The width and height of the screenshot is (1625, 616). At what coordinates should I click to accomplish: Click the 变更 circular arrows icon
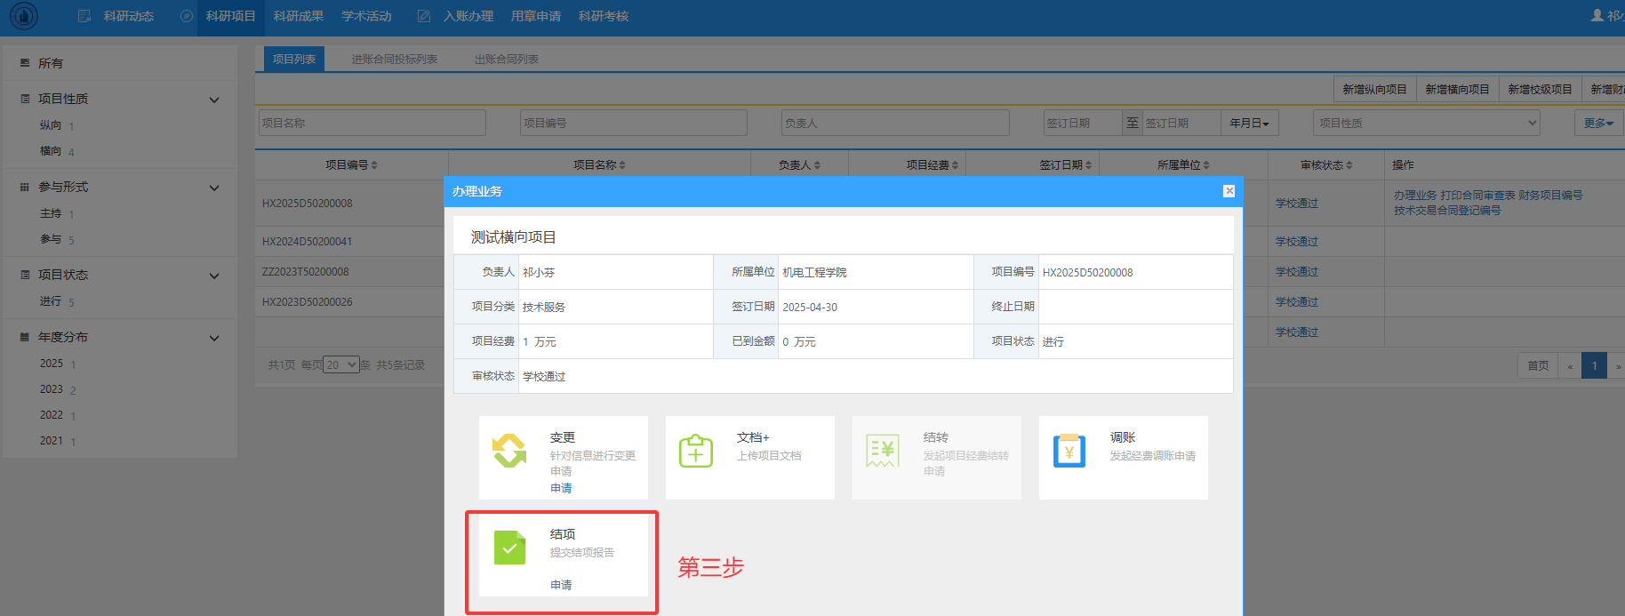(x=509, y=450)
